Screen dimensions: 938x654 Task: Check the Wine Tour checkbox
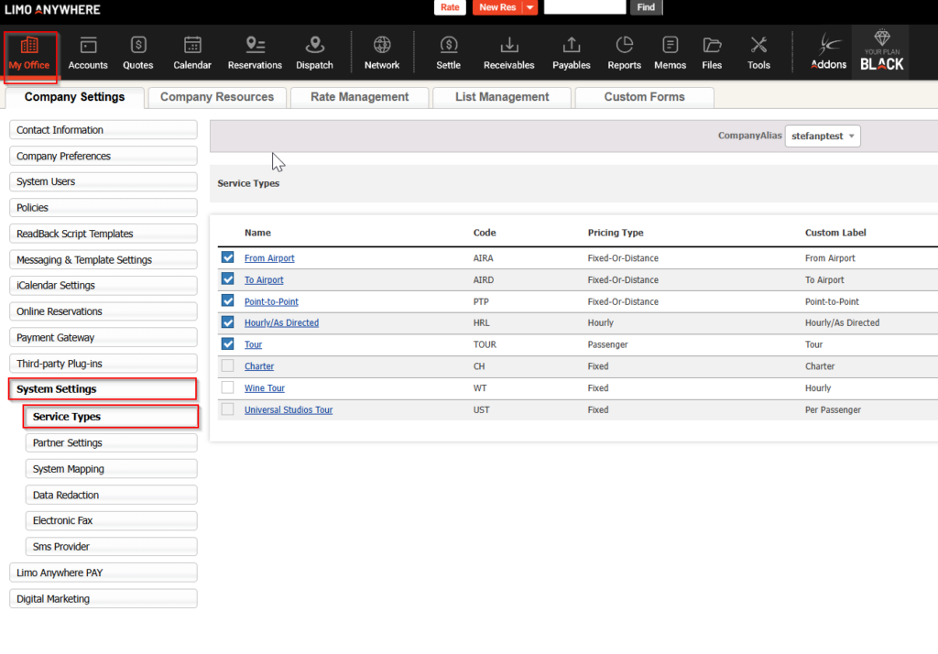228,387
